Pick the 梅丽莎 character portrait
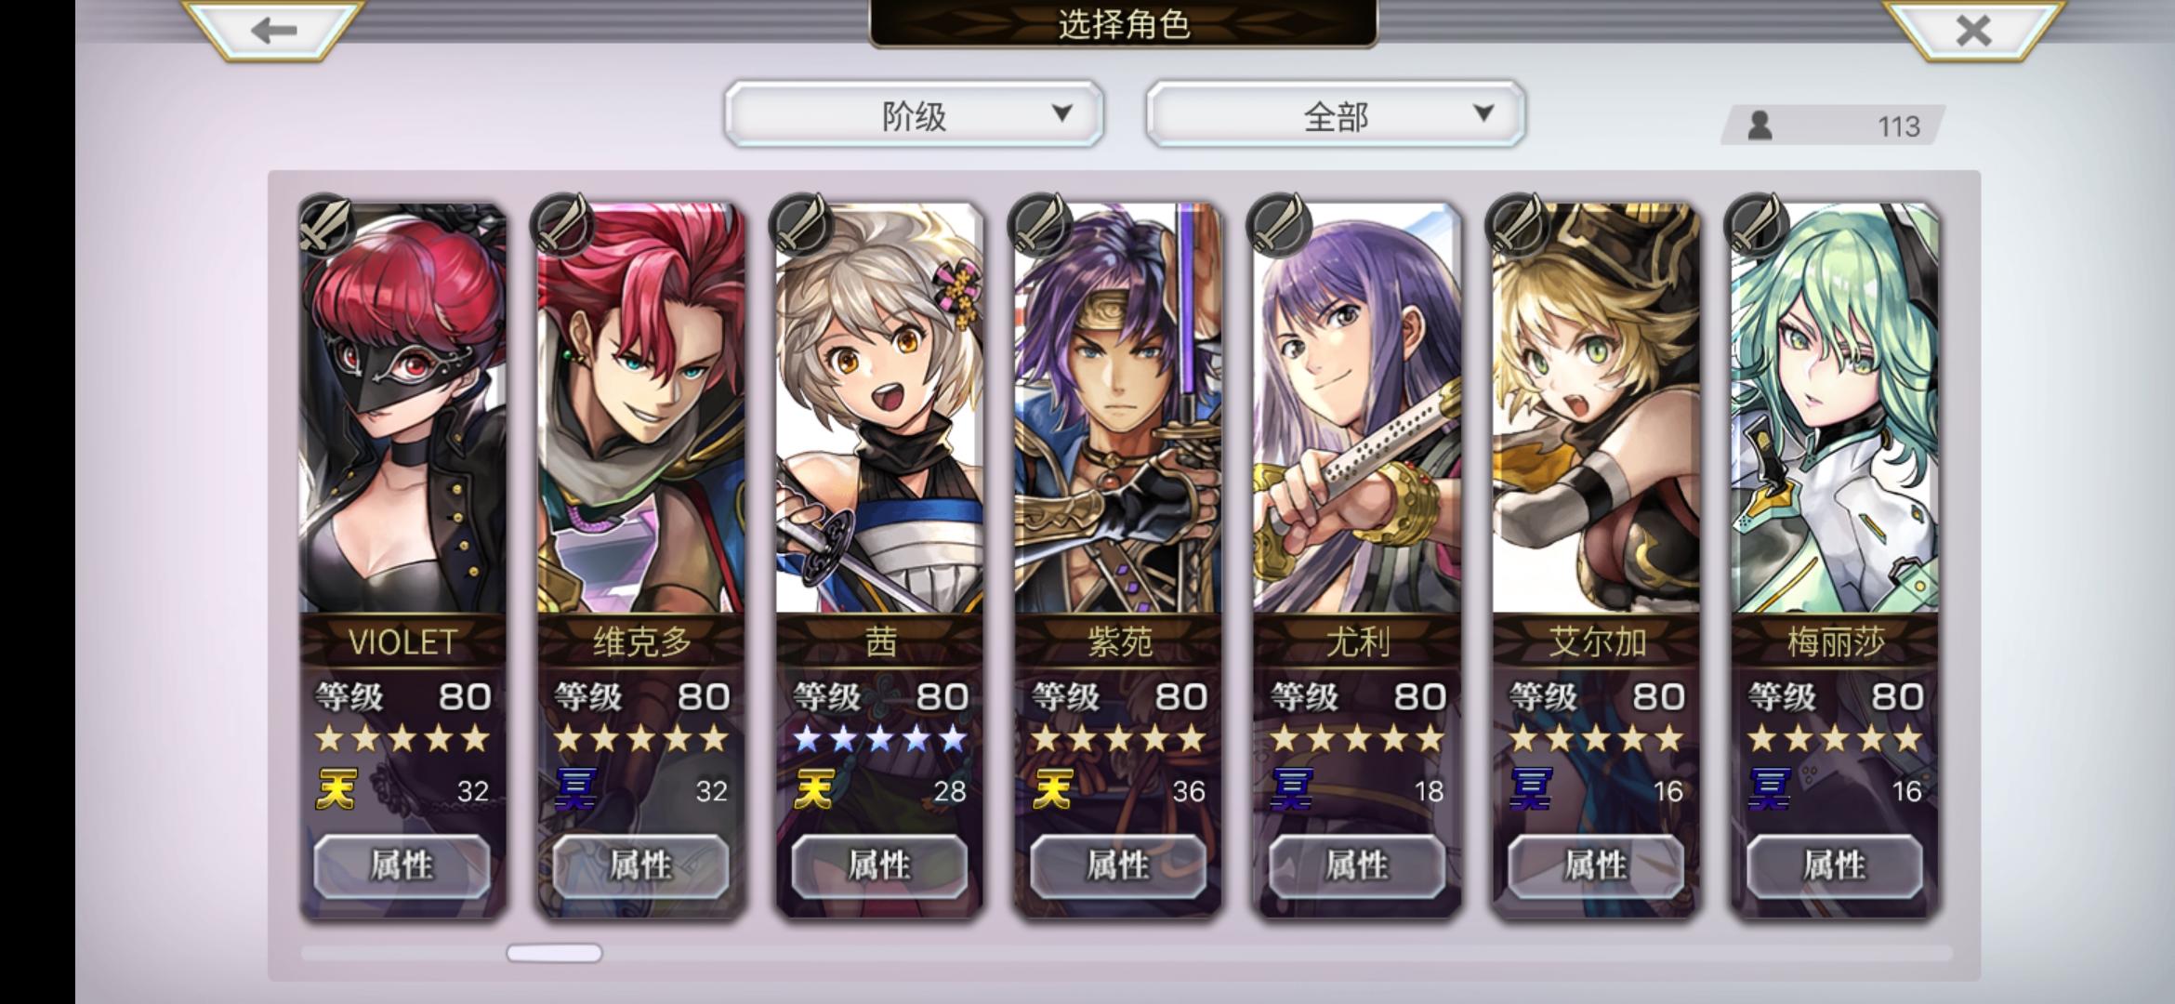Image resolution: width=2175 pixels, height=1004 pixels. pyautogui.click(x=1835, y=409)
